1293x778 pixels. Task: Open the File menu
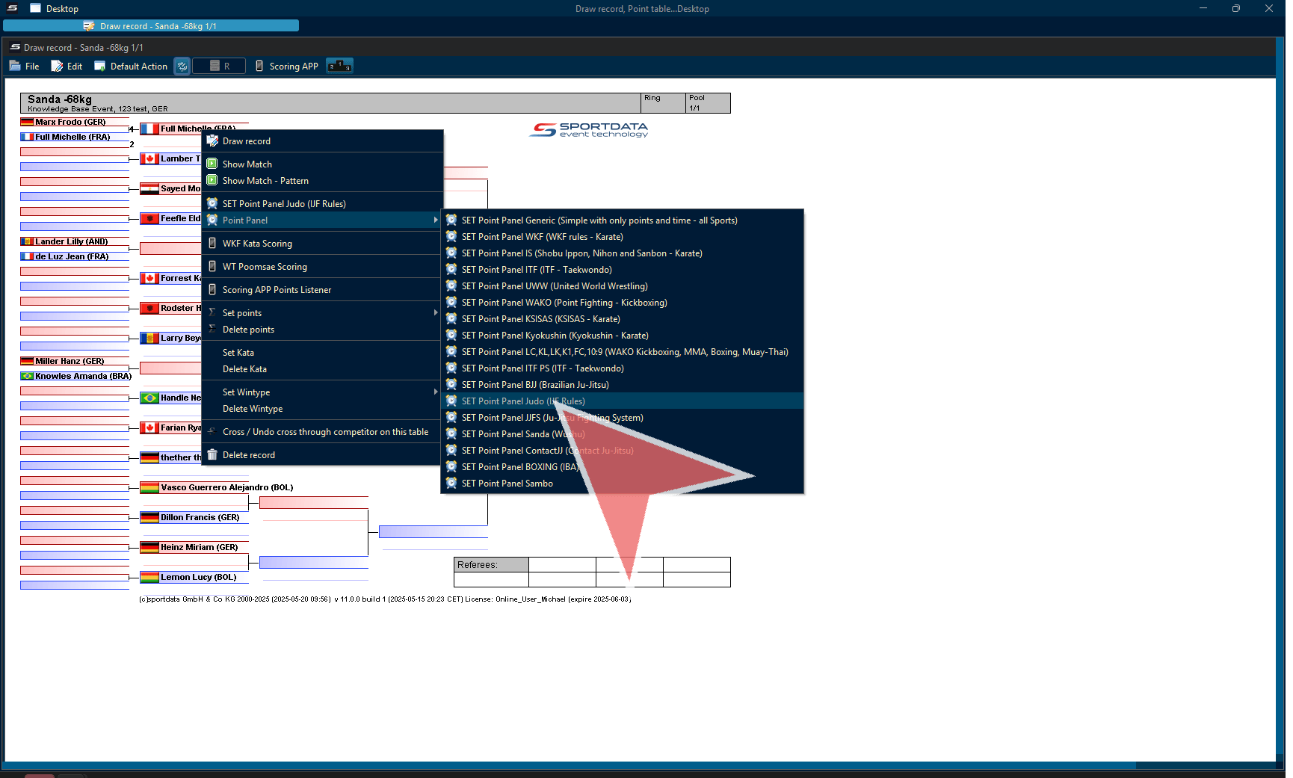[25, 67]
